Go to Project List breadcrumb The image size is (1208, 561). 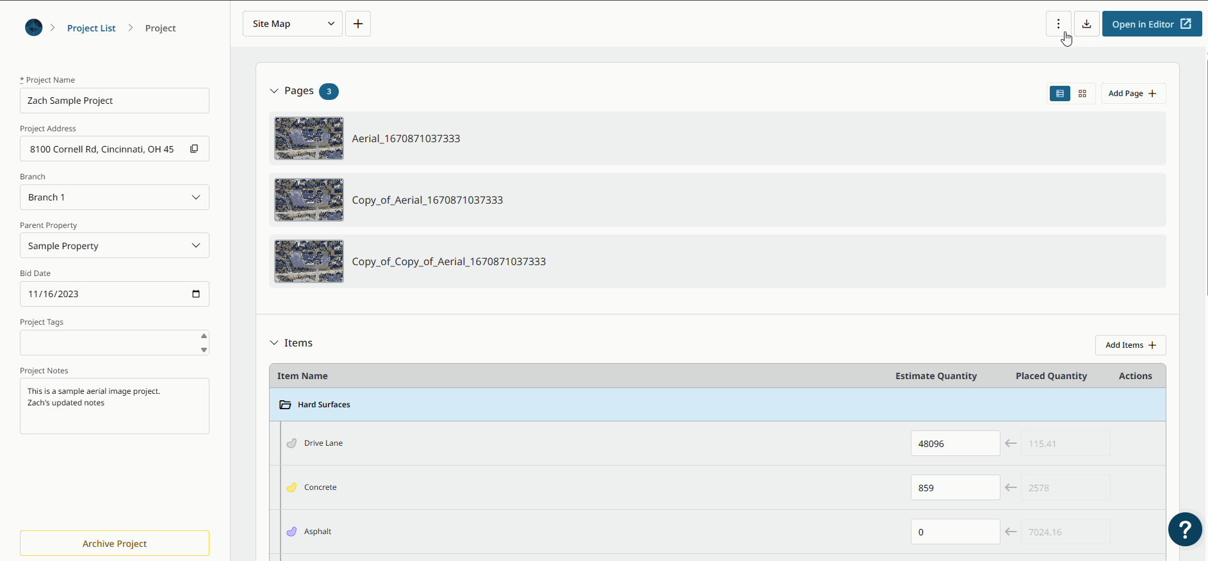click(92, 28)
